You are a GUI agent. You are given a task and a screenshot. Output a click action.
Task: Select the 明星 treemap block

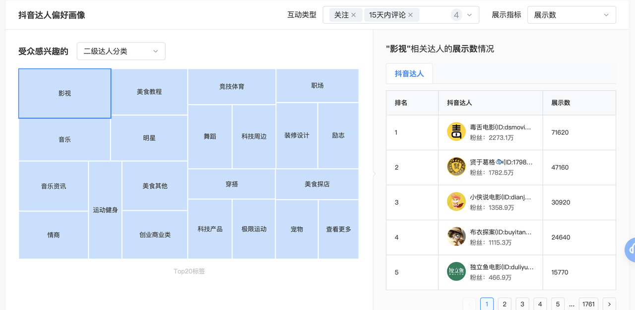pos(149,138)
